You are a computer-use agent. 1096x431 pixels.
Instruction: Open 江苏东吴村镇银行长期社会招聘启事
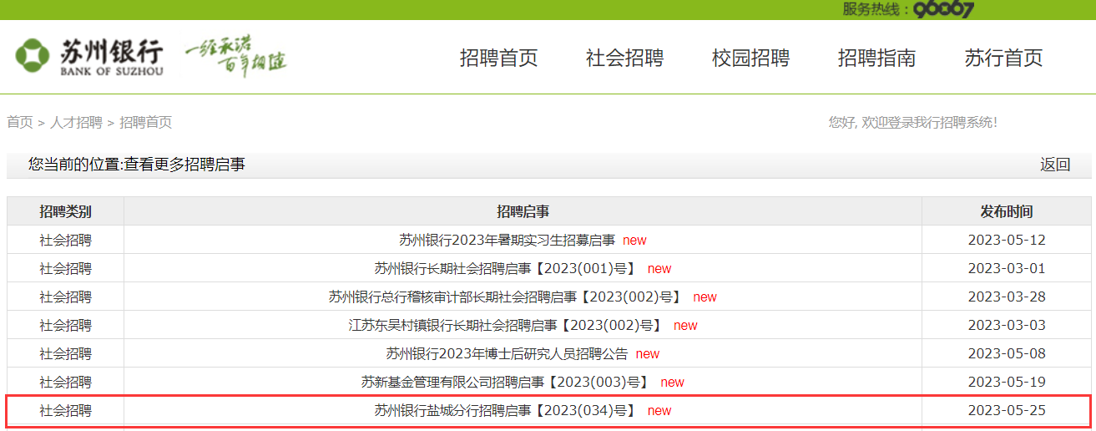[507, 325]
